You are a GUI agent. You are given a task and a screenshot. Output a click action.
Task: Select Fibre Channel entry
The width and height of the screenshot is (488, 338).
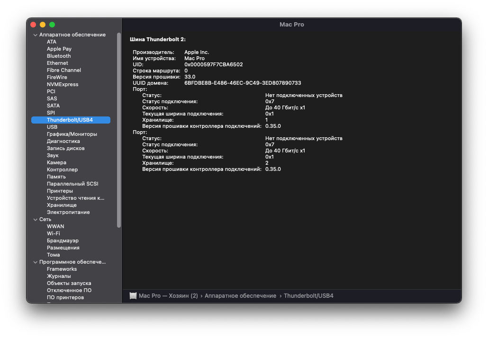coord(64,70)
